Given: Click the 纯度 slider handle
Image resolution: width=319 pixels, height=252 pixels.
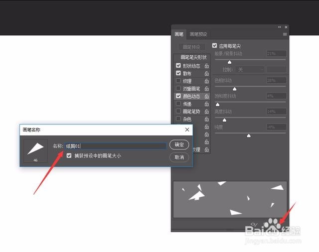Looking at the screenshot, I should pos(249,136).
